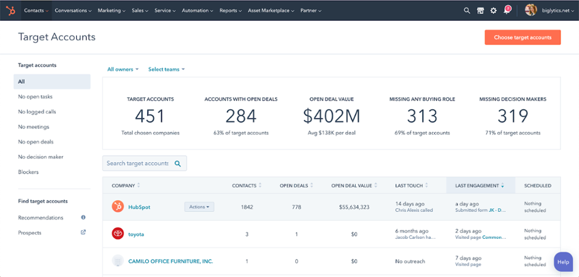Open the notifications bell icon
Viewport: 579px width, 277px height.
[x=507, y=10]
